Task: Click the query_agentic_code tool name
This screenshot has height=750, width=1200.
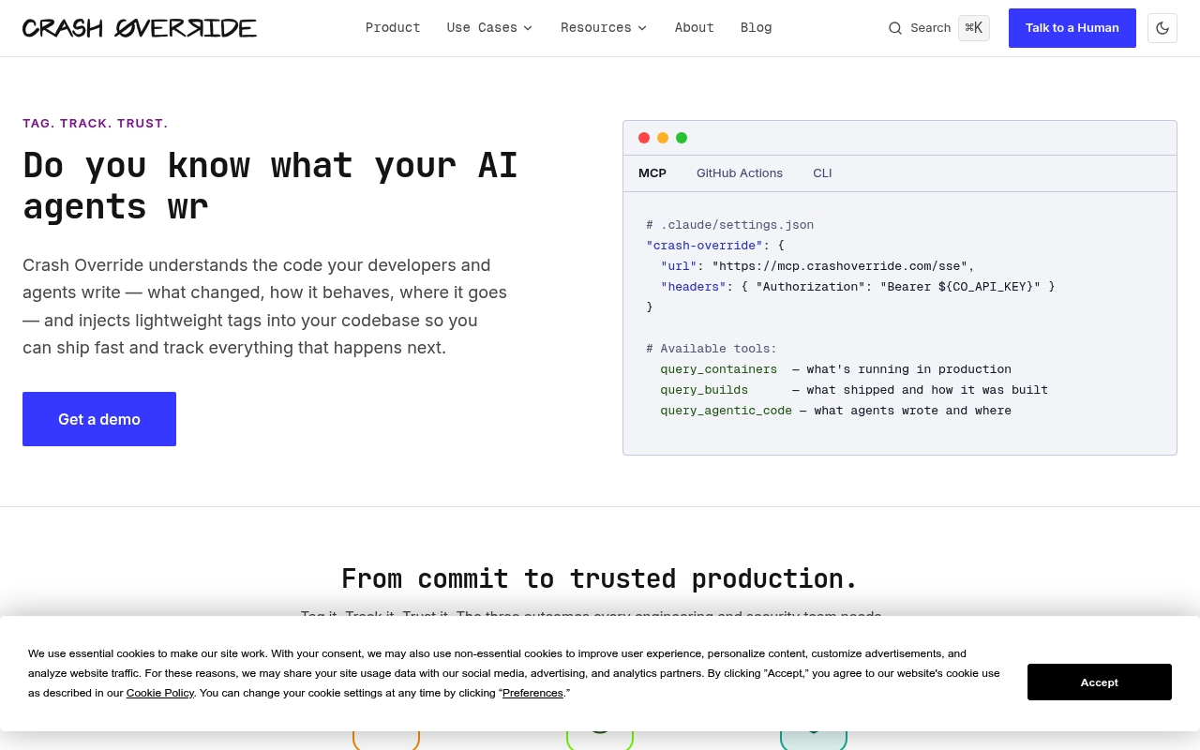Action: (x=727, y=411)
